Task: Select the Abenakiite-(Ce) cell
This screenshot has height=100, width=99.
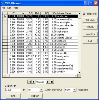Action: tap(67, 19)
